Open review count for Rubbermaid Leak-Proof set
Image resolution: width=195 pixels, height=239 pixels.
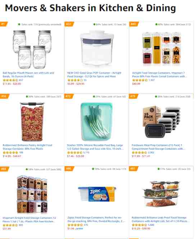(x=151, y=225)
